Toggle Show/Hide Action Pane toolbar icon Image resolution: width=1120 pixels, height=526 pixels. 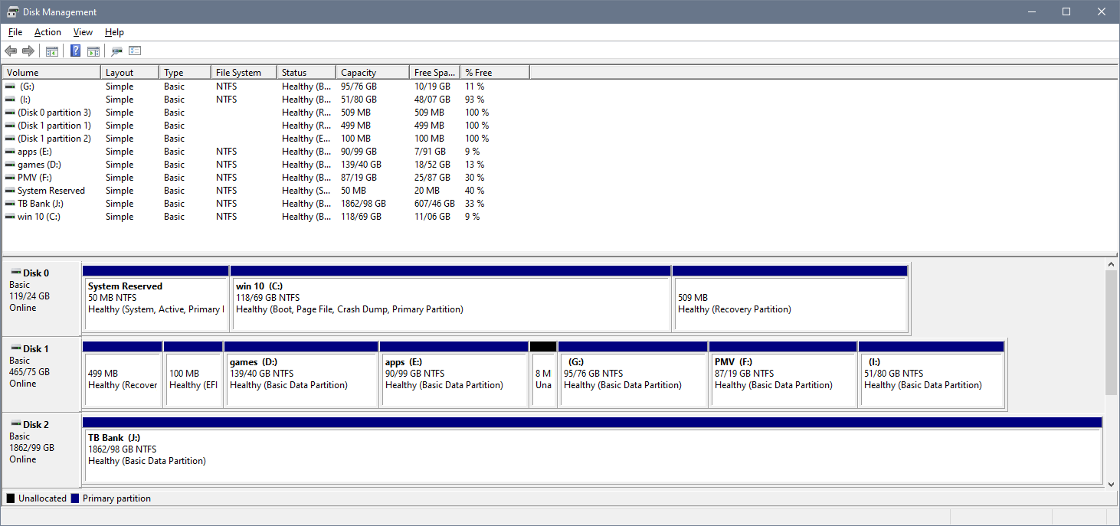click(93, 51)
